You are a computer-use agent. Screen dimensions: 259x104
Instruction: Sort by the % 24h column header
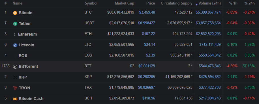[250, 3]
